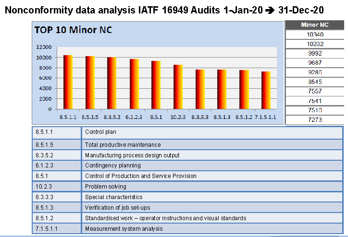Click the 12000 y-axis label
This screenshot has height=237, width=348.
44,47
